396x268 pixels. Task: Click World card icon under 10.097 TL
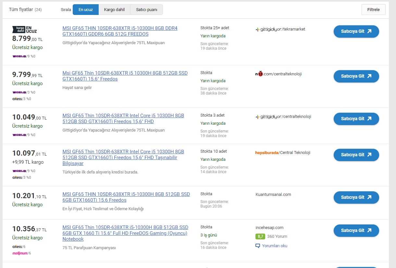click(x=19, y=171)
